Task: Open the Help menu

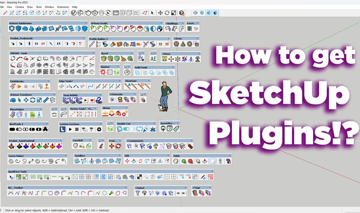Action: pos(75,7)
